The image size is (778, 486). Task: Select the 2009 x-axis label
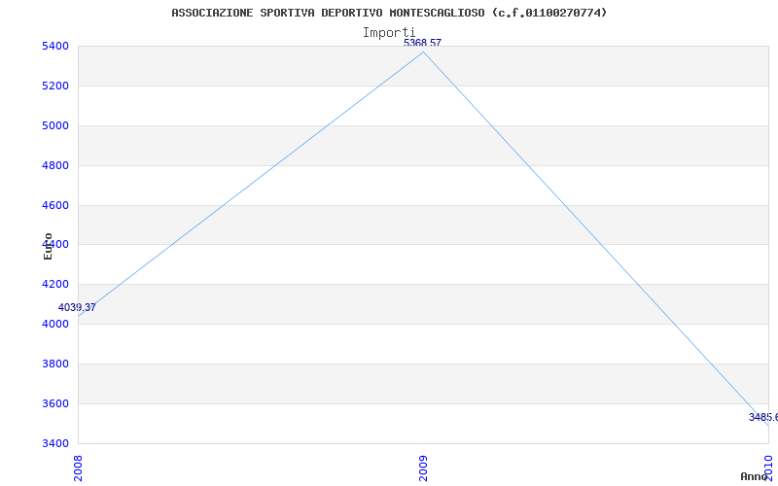tap(423, 469)
